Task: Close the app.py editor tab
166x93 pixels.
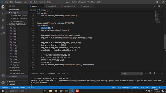Action: (x=41, y=6)
